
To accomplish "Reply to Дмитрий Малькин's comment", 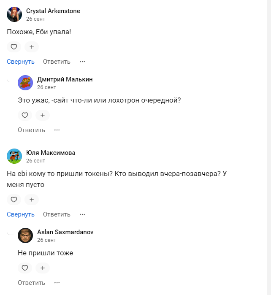I will point(31,130).
